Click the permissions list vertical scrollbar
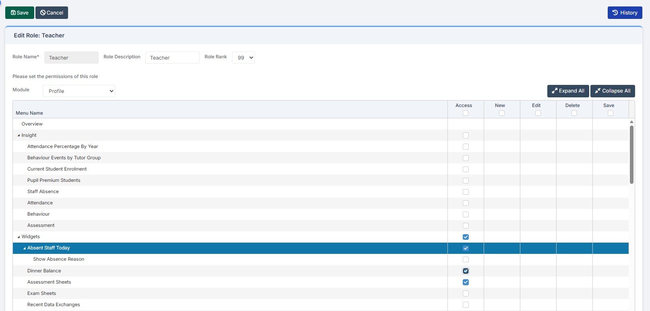This screenshot has width=650, height=311. point(631,155)
